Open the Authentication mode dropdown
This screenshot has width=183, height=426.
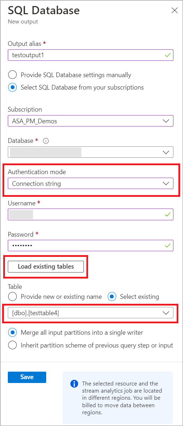(91, 183)
